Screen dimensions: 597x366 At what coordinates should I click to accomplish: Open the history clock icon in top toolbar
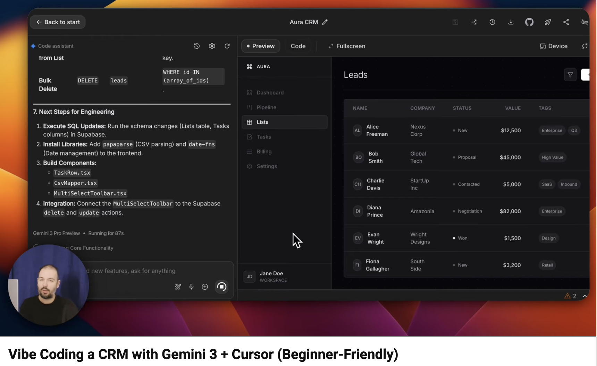[x=492, y=22]
